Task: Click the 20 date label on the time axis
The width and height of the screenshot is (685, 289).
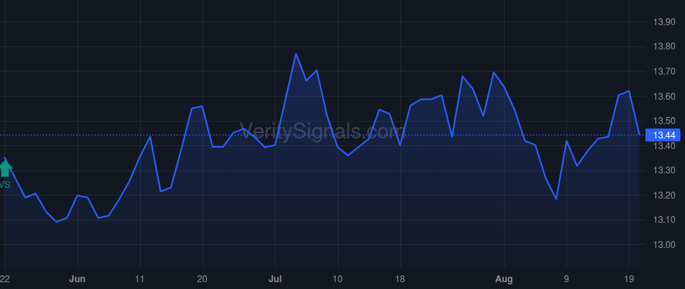Action: [x=202, y=279]
